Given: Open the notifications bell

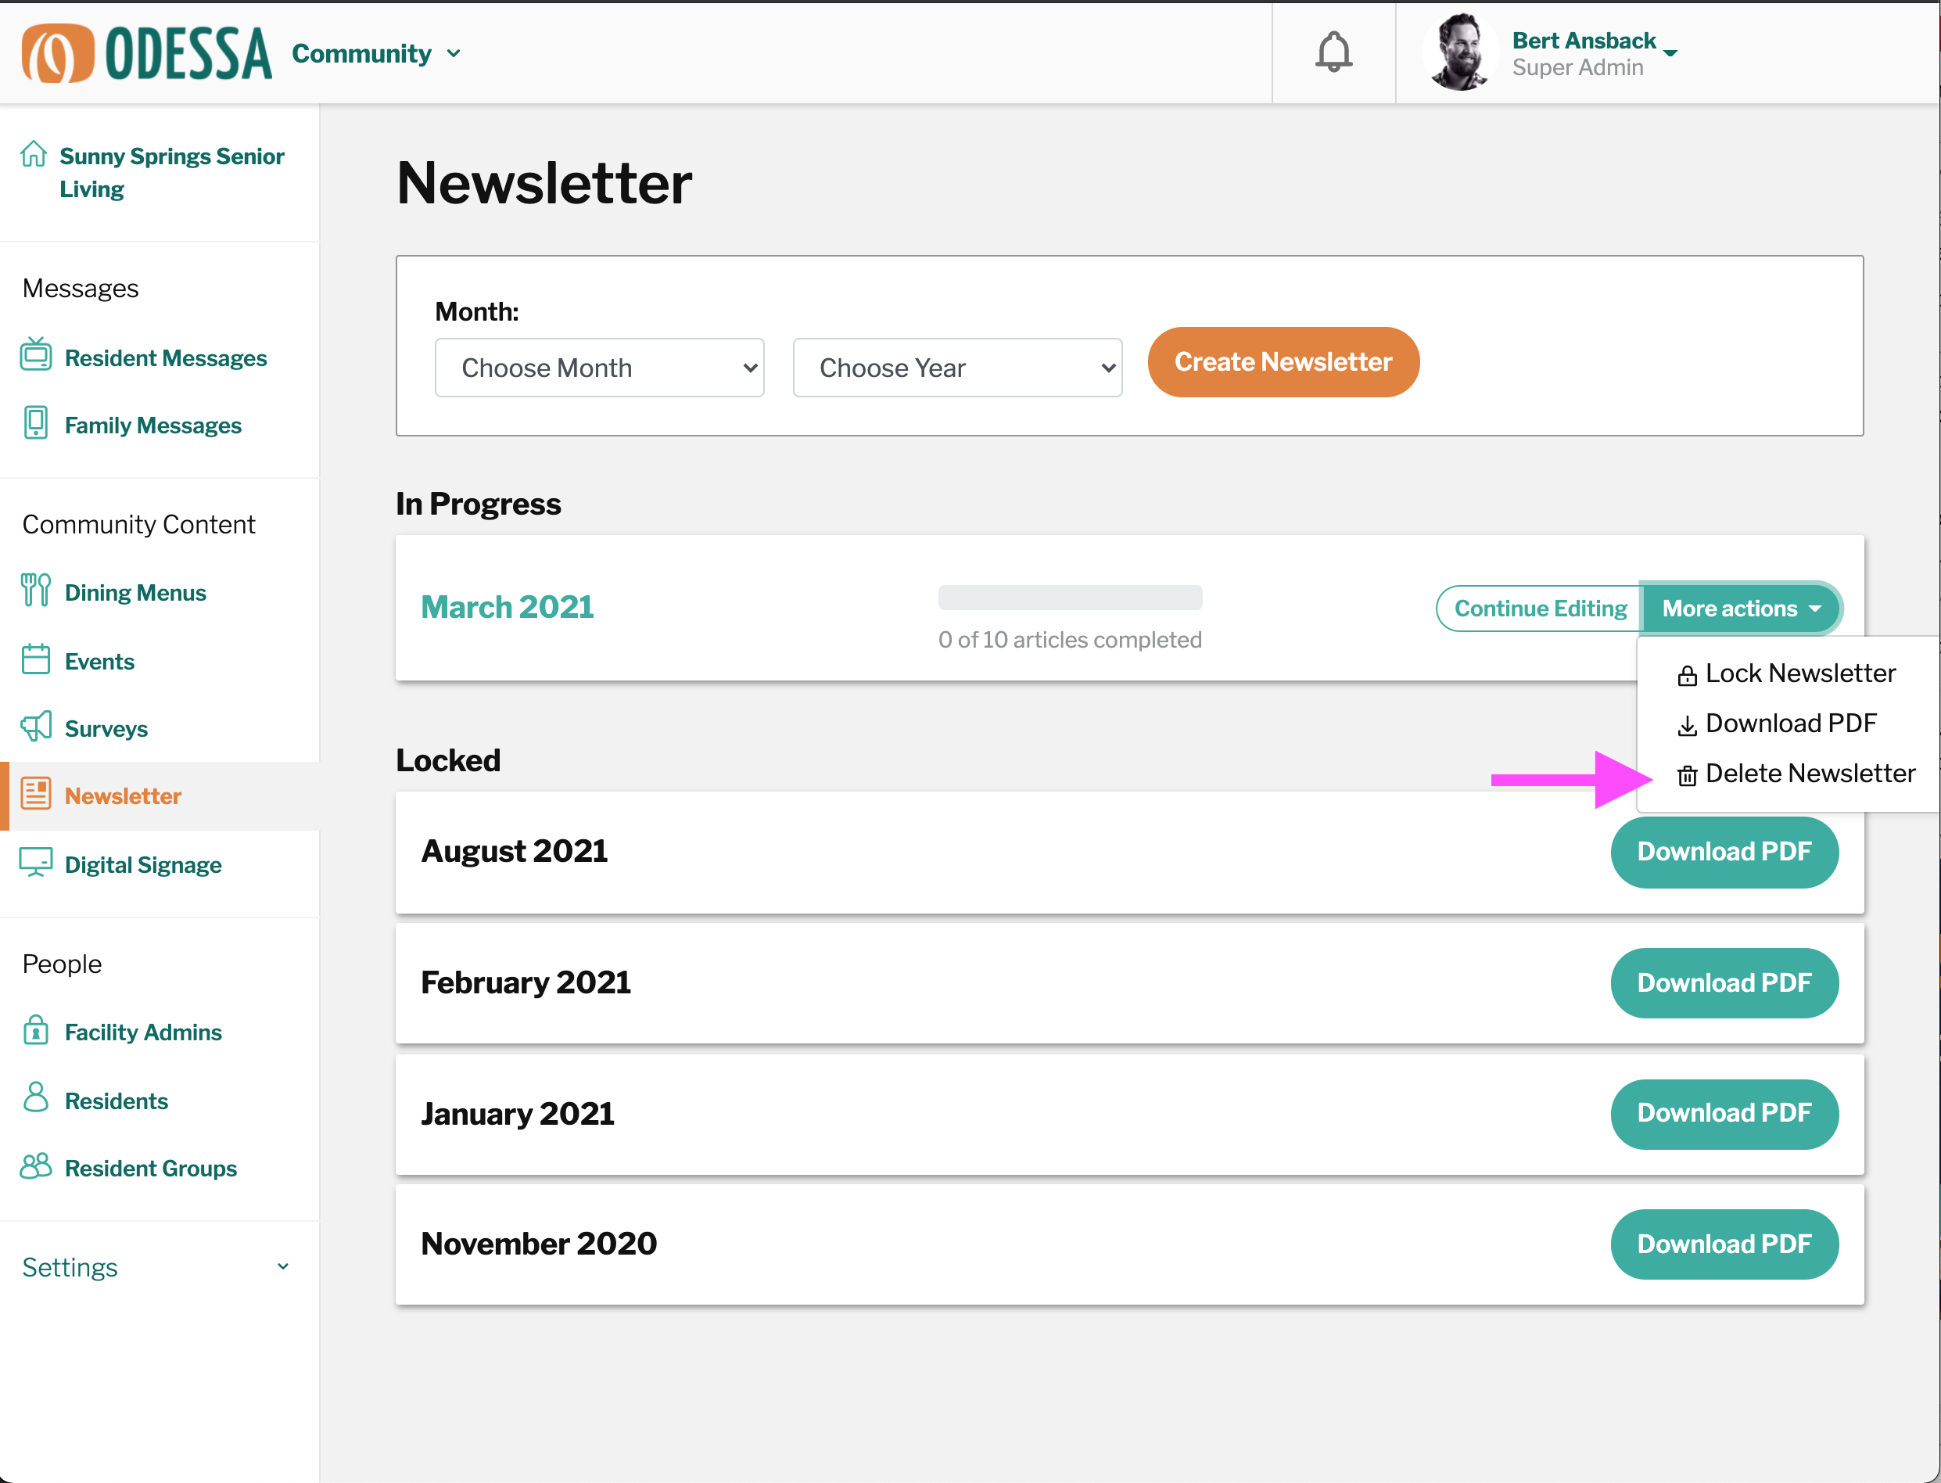Looking at the screenshot, I should click(x=1333, y=52).
